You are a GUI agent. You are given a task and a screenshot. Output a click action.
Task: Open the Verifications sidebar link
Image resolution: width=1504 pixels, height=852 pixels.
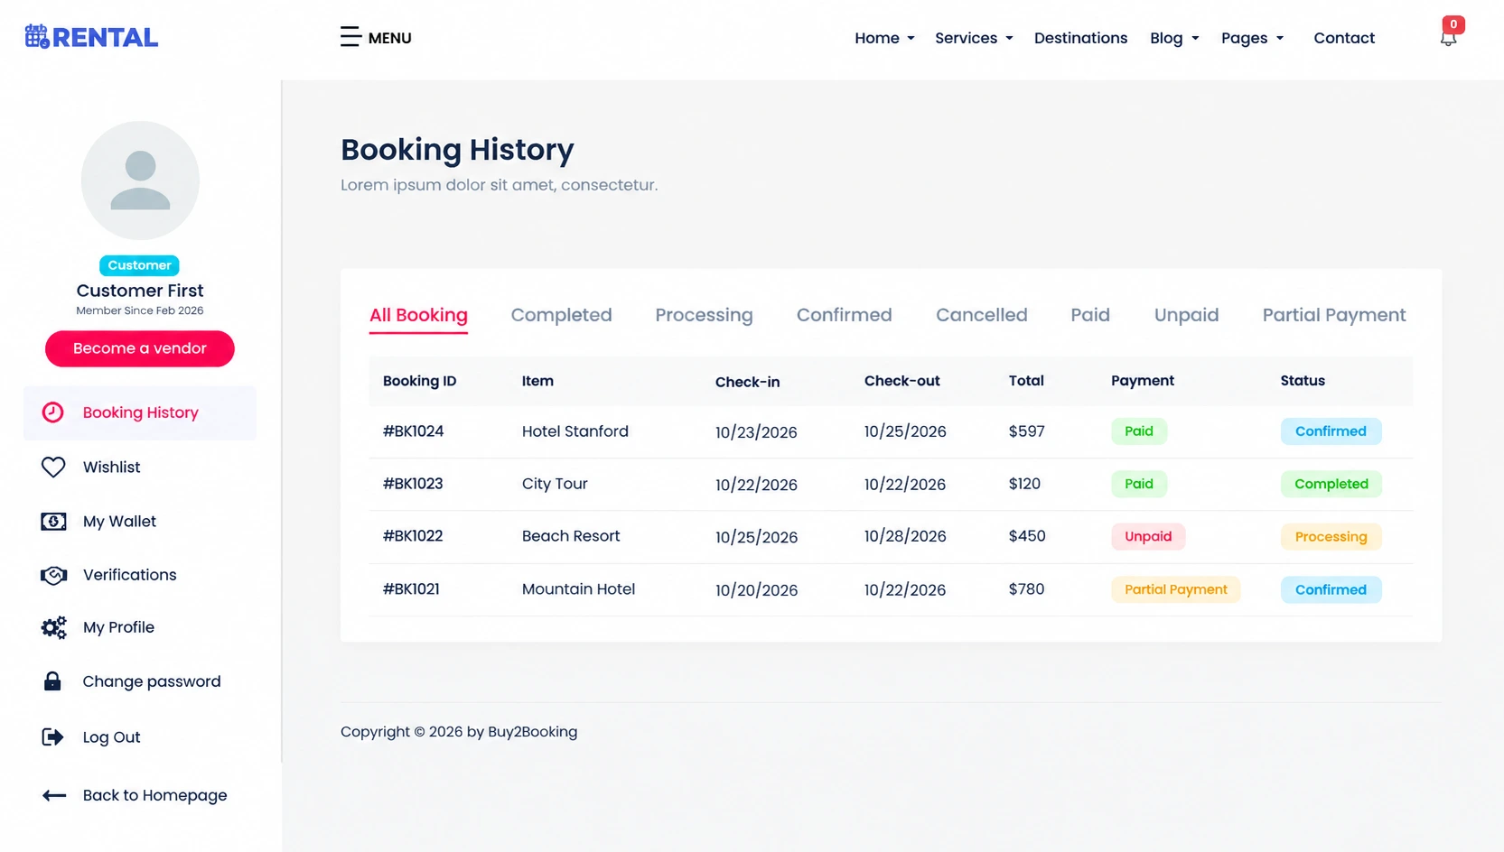tap(129, 575)
